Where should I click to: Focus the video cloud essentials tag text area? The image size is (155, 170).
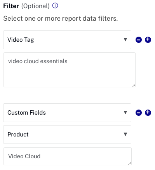click(x=70, y=70)
